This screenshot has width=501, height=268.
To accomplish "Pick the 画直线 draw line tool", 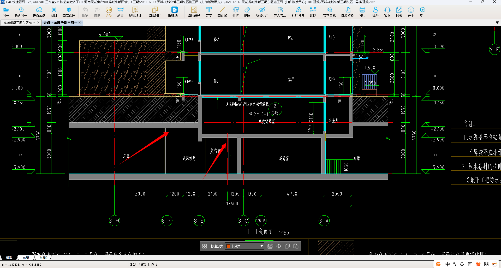I will point(222,12).
